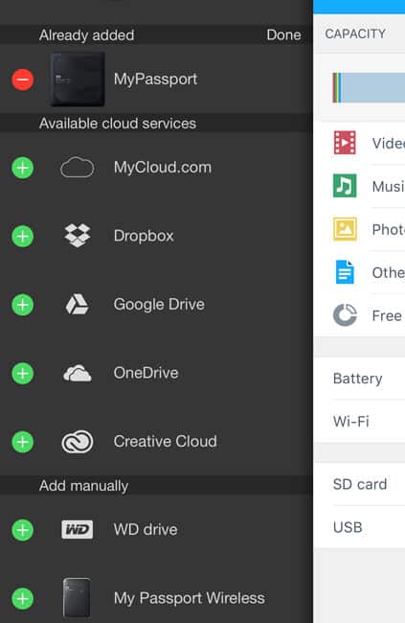The height and width of the screenshot is (623, 405).
Task: Click the blue Other document icon
Action: 345,272
